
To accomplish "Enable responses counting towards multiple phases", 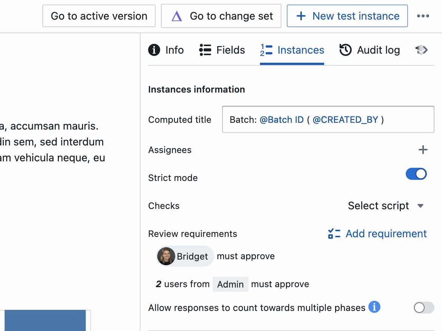I will click(424, 308).
